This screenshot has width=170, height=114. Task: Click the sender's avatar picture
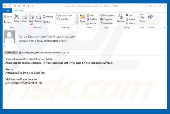[9, 37]
